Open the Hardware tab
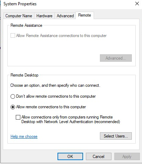 coord(44,16)
